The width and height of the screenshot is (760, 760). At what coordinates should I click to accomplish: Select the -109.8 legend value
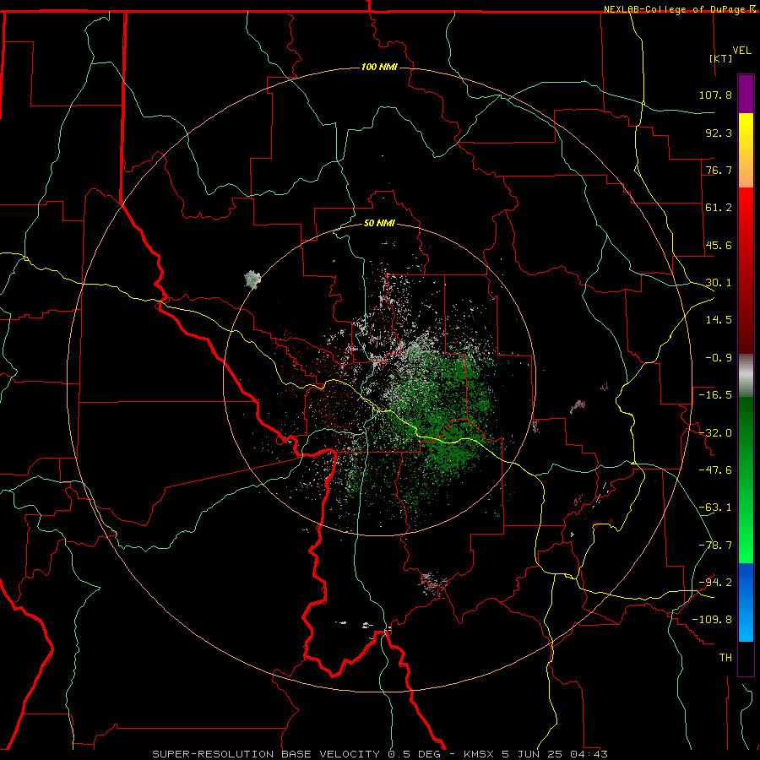tap(713, 620)
